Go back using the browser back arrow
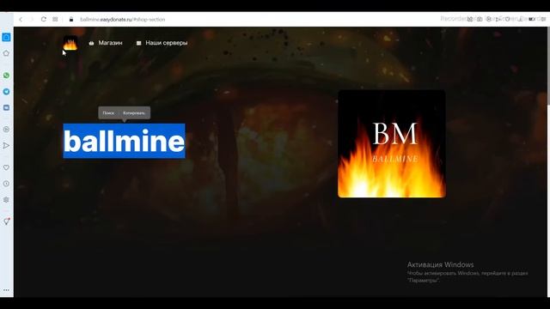Image resolution: width=550 pixels, height=309 pixels. pos(21,19)
